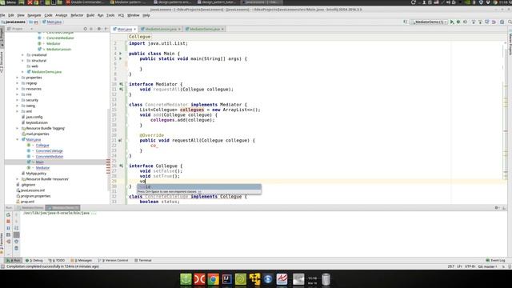Click the undo/revert arrow icon in toolbar
This screenshot has width=512, height=288.
pos(494,22)
